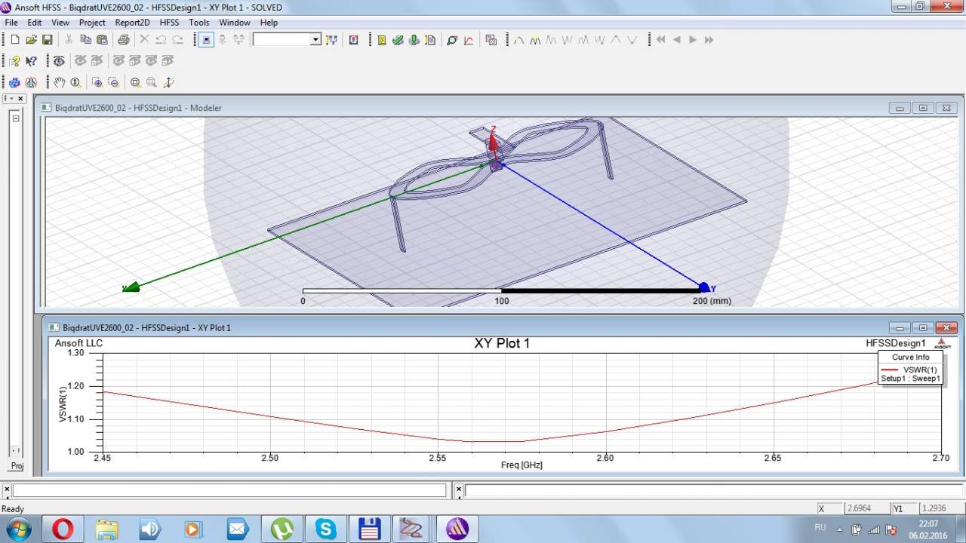Image resolution: width=966 pixels, height=543 pixels.
Task: Open the HFSS menu
Action: pyautogui.click(x=169, y=23)
